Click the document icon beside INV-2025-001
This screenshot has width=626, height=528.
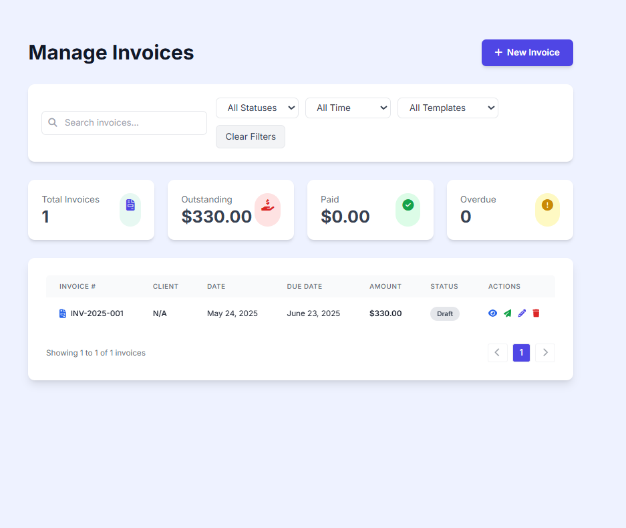63,313
